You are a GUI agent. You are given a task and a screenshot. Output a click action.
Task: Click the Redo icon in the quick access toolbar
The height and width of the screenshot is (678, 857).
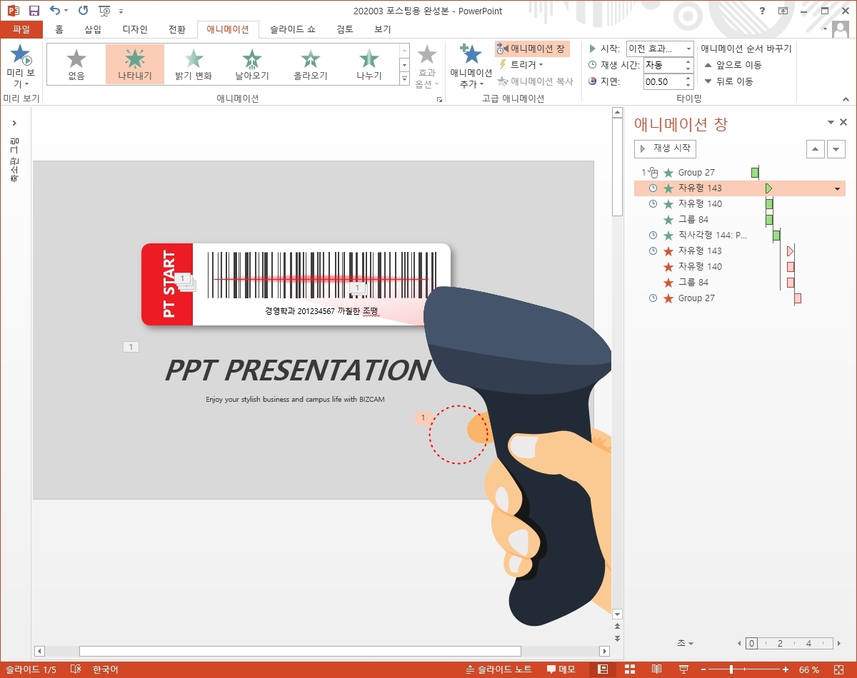coord(84,11)
